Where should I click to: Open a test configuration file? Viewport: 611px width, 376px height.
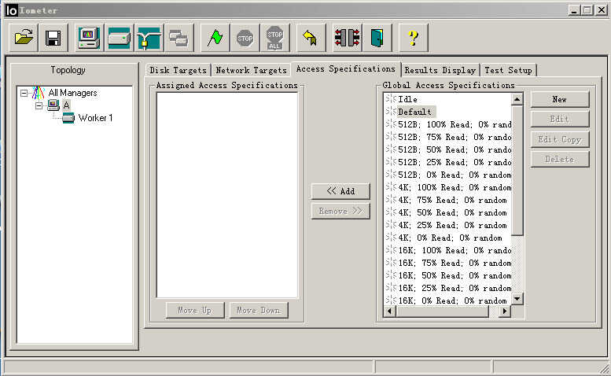click(x=24, y=38)
